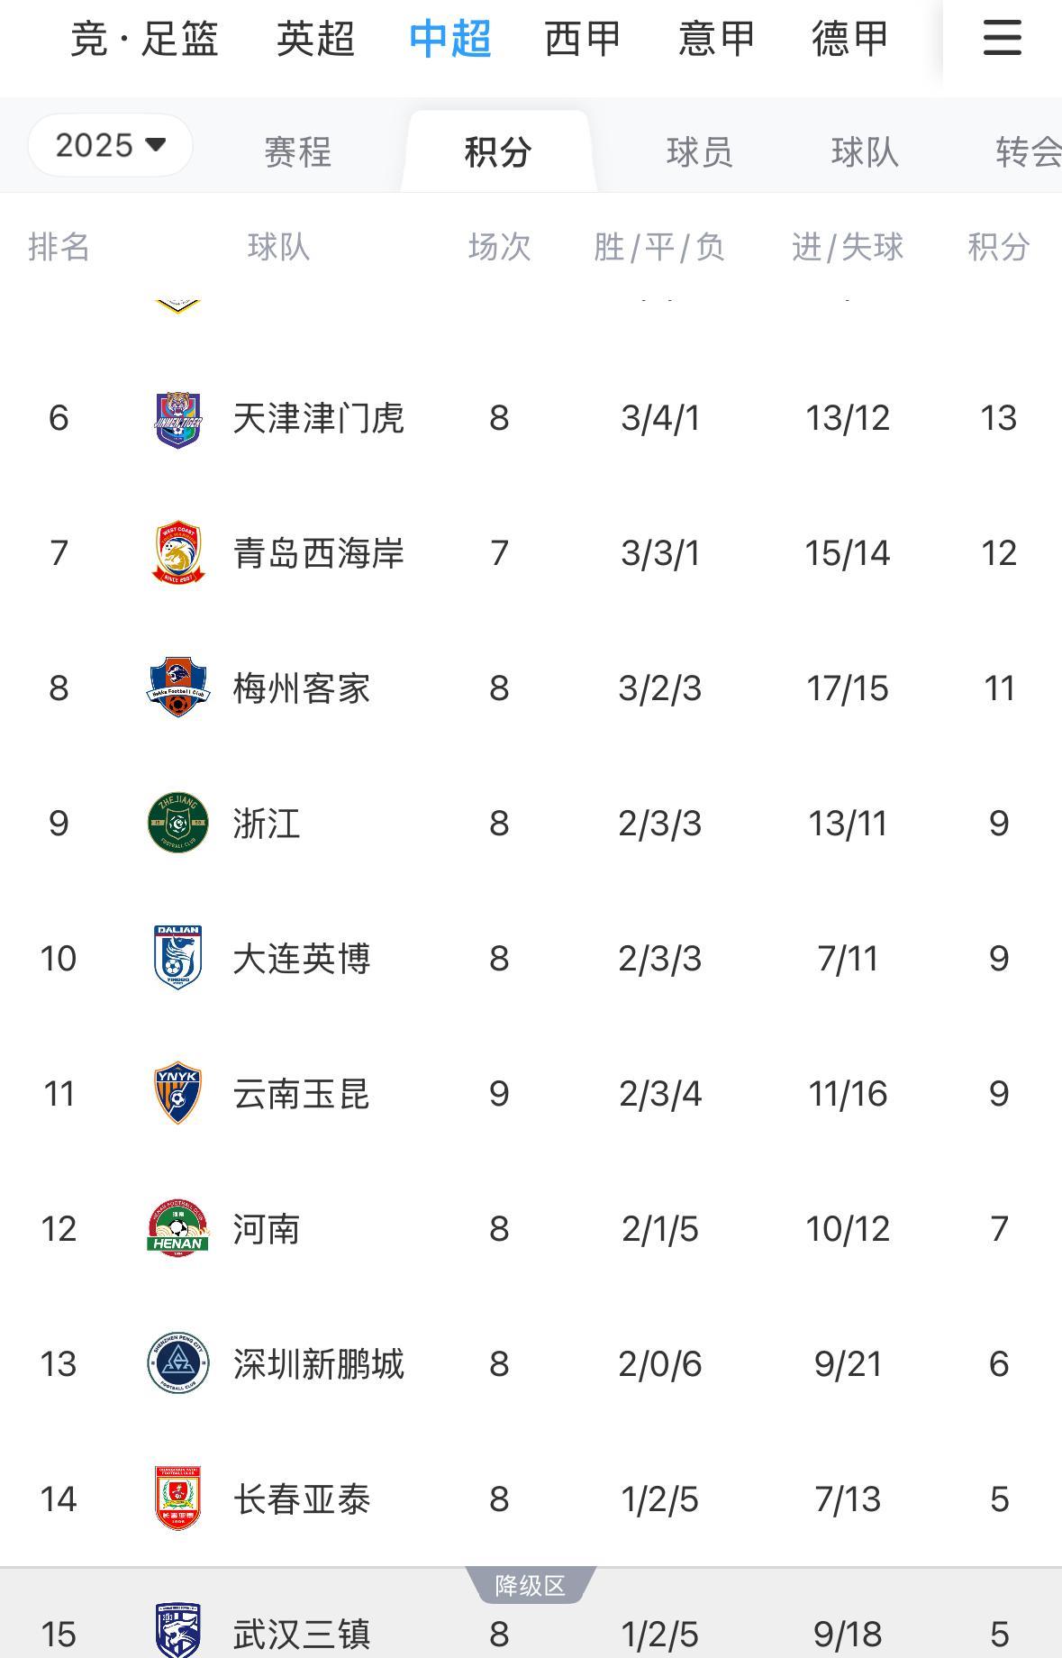Tap the 浙江 green circular logo
Viewport: 1062px width, 1658px height.
pyautogui.click(x=178, y=823)
